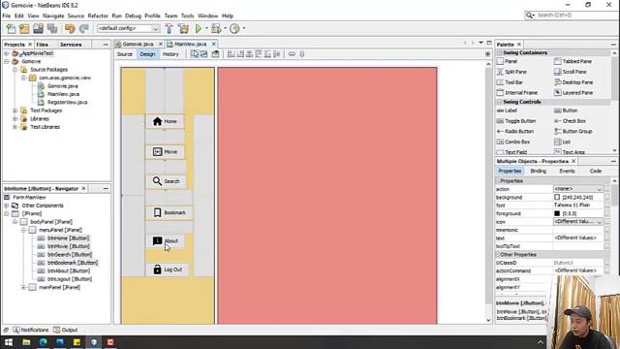Open the Refactor menu
This screenshot has width=620, height=349.
click(98, 16)
